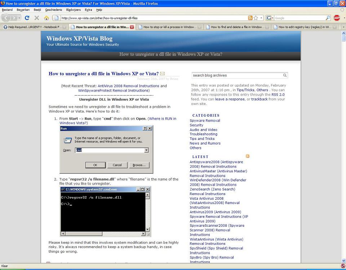Open the News and Rumors category
Viewport: 346px width, 270px height.
tap(205, 143)
